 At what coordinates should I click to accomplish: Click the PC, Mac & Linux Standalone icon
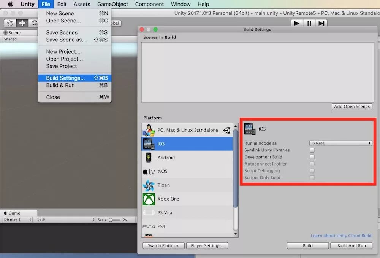[x=149, y=130]
